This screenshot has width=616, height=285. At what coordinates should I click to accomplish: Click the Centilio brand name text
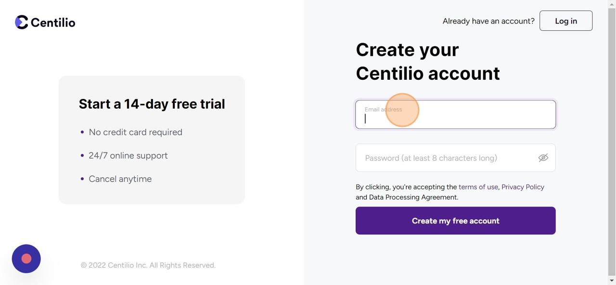[53, 22]
